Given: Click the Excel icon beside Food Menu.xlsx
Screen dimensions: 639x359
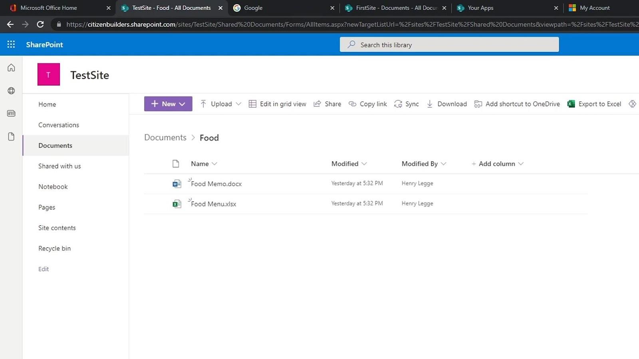Looking at the screenshot, I should tap(177, 204).
